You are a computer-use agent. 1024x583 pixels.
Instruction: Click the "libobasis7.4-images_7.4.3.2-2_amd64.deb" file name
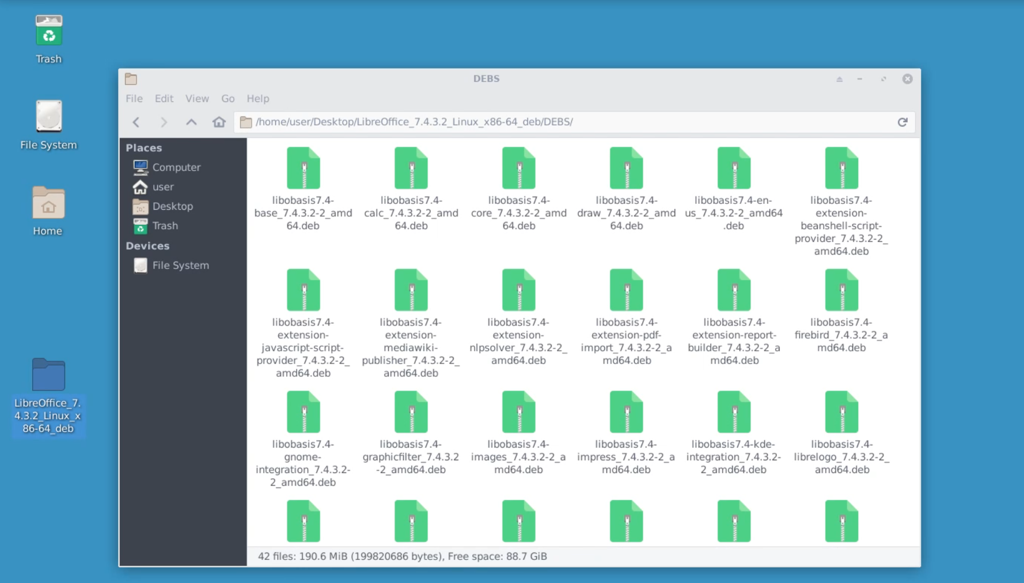(x=518, y=457)
